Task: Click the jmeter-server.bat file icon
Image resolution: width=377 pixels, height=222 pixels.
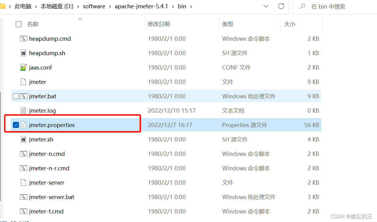Action: tap(24, 197)
